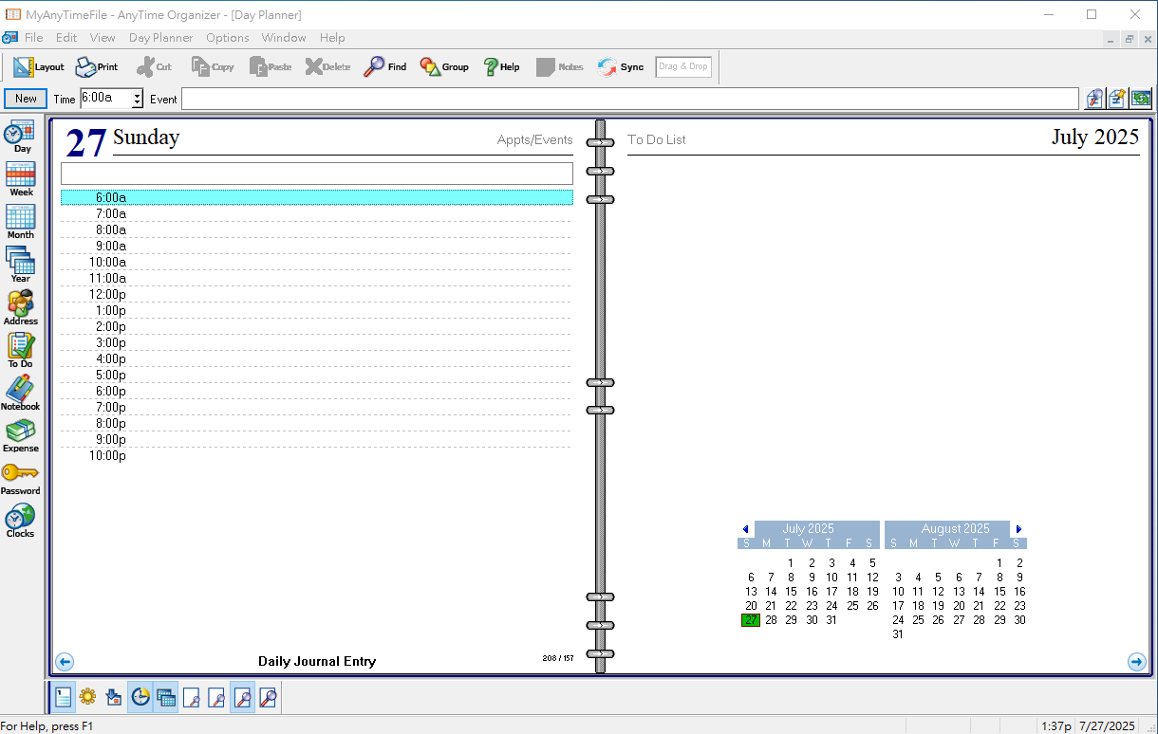1158x734 pixels.
Task: Click the green arrows calendar icon
Action: click(1140, 99)
